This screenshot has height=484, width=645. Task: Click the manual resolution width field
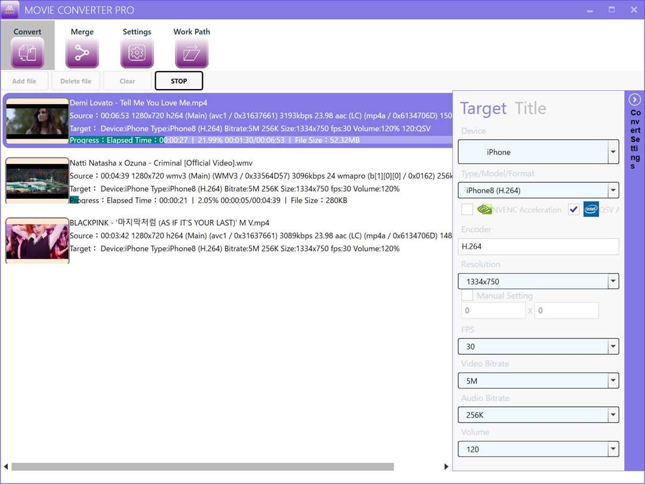coord(493,310)
